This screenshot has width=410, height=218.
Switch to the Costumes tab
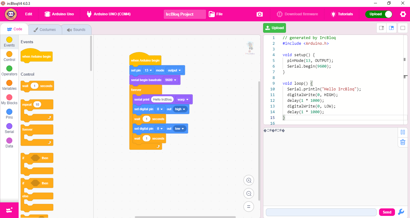(x=45, y=30)
